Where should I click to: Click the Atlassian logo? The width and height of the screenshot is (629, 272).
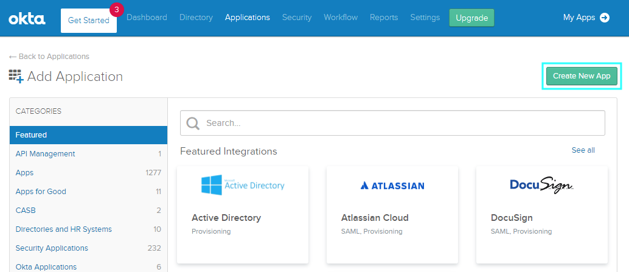tap(392, 186)
